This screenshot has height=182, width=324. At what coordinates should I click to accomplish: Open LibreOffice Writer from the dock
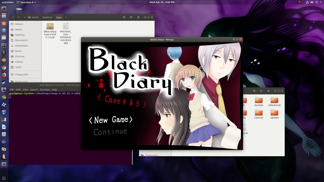pos(4,127)
